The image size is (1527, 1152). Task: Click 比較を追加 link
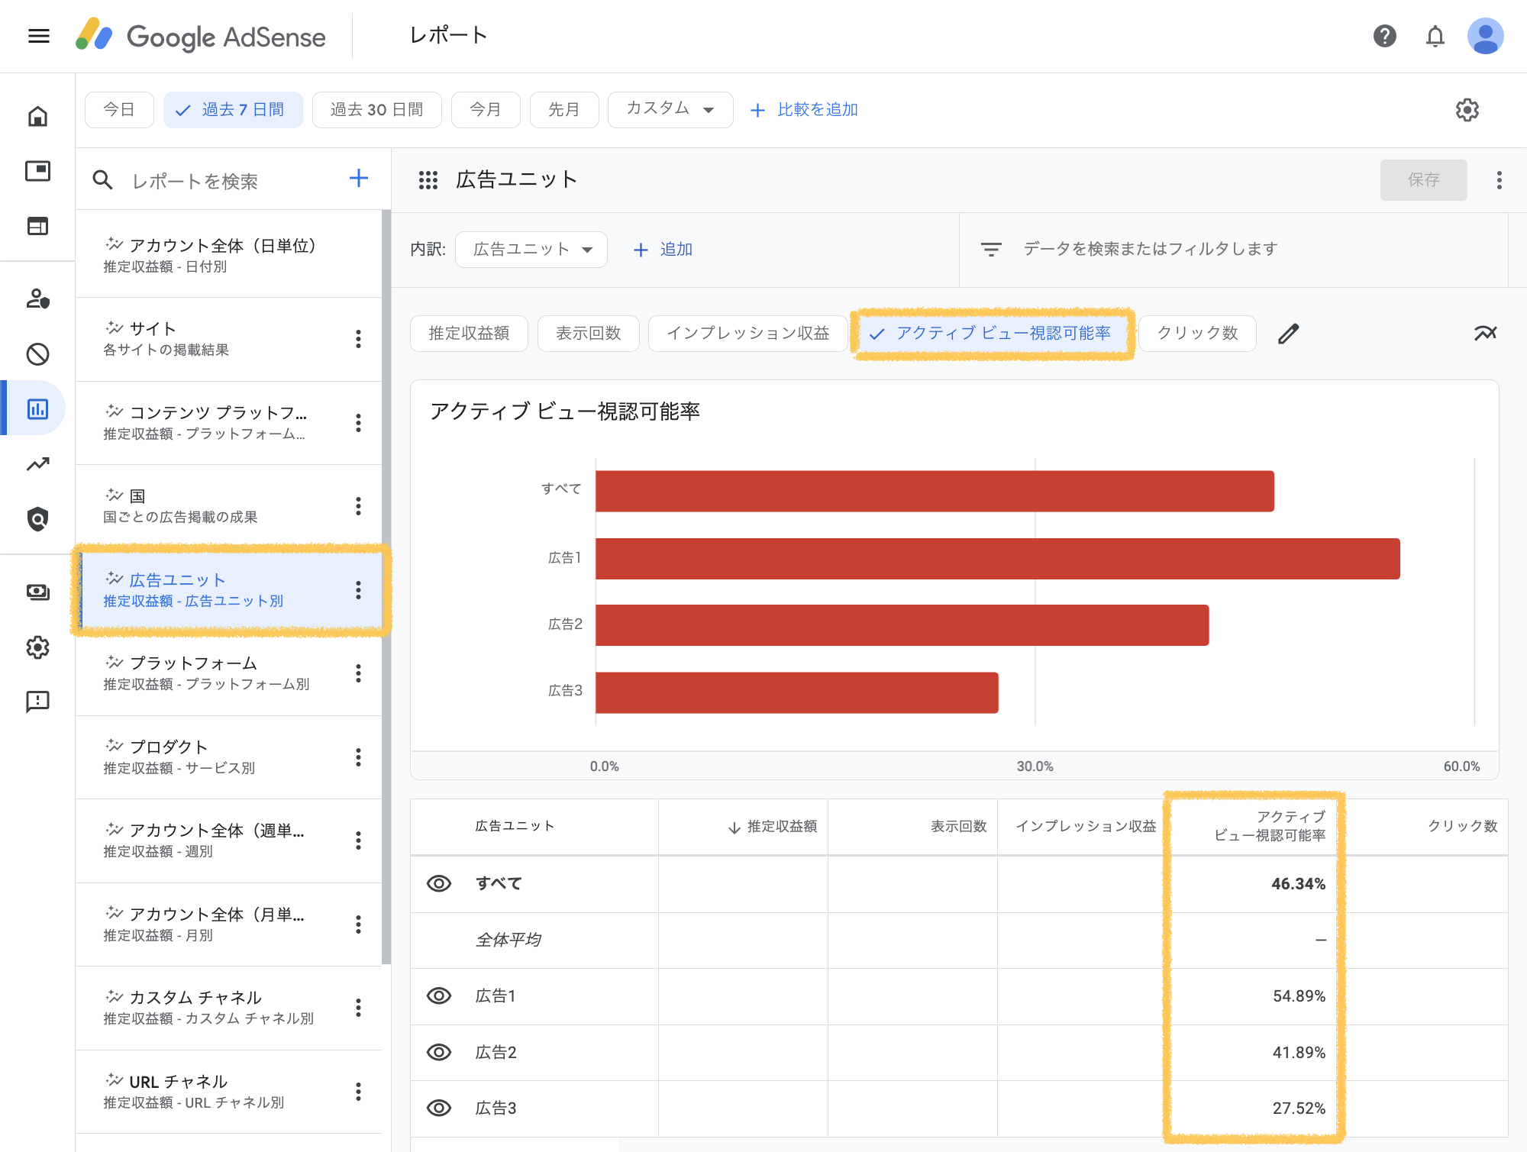pos(805,110)
